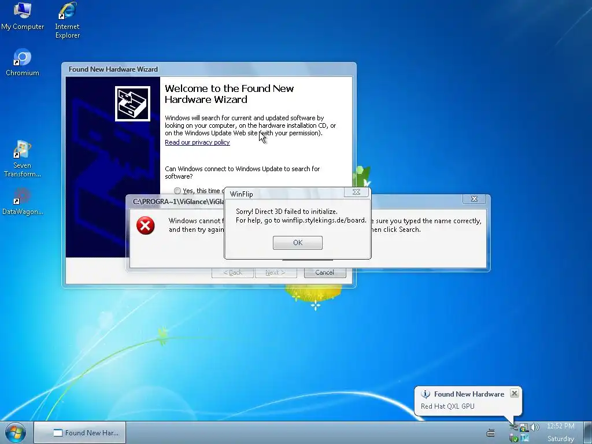592x444 pixels.
Task: Click the 12:52 PM taskbar clock
Action: click(561, 426)
